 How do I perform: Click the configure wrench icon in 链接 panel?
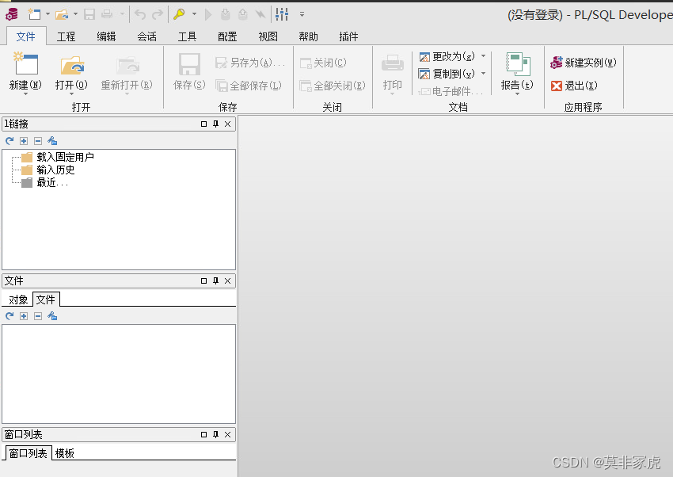52,141
